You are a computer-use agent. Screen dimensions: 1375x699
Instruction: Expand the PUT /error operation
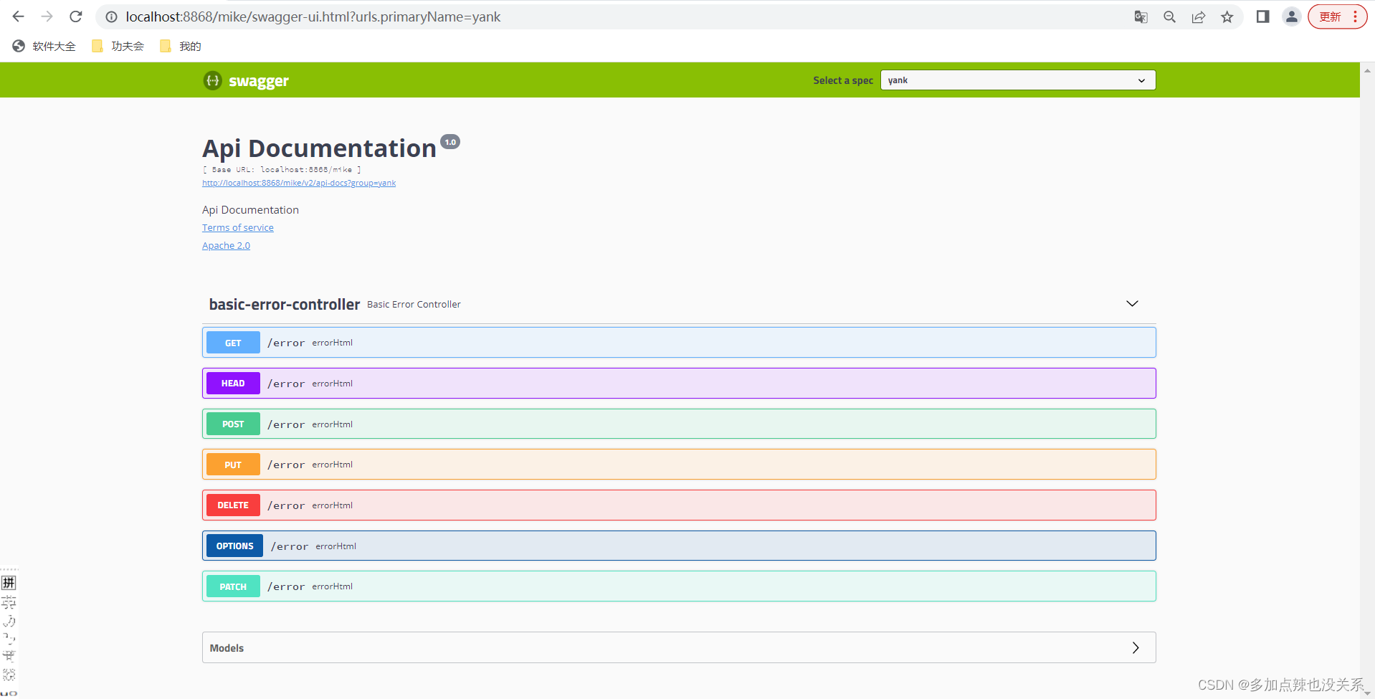679,465
